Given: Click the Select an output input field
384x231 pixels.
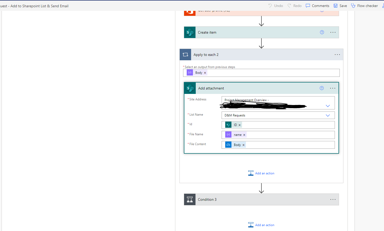Looking at the screenshot, I should (x=261, y=73).
